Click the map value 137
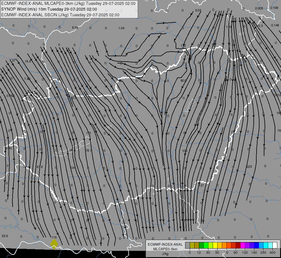 (201, 185)
